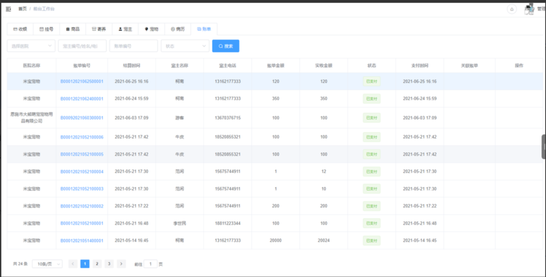
Task: Click phone number 18811223344
Action: point(228,223)
